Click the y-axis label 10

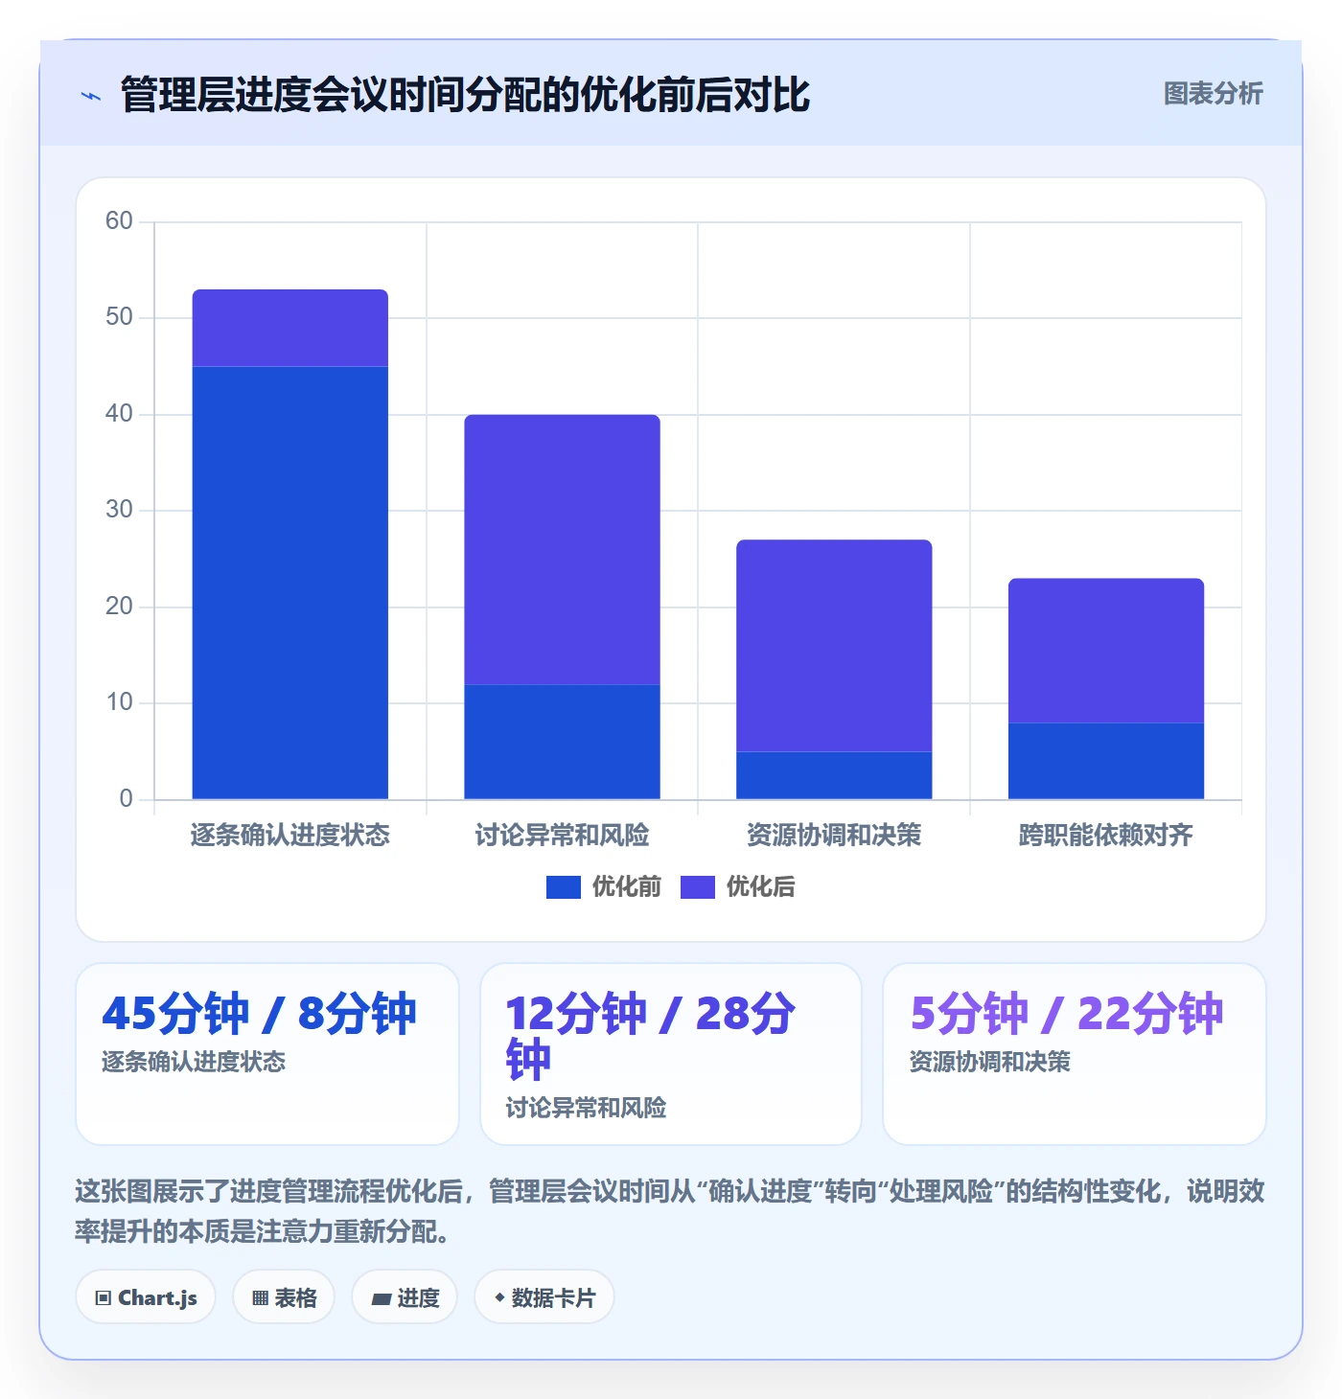(119, 702)
